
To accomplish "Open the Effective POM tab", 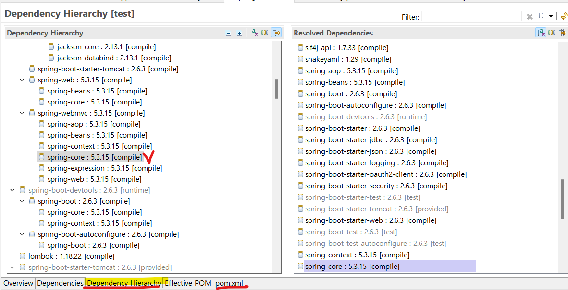I will [188, 283].
